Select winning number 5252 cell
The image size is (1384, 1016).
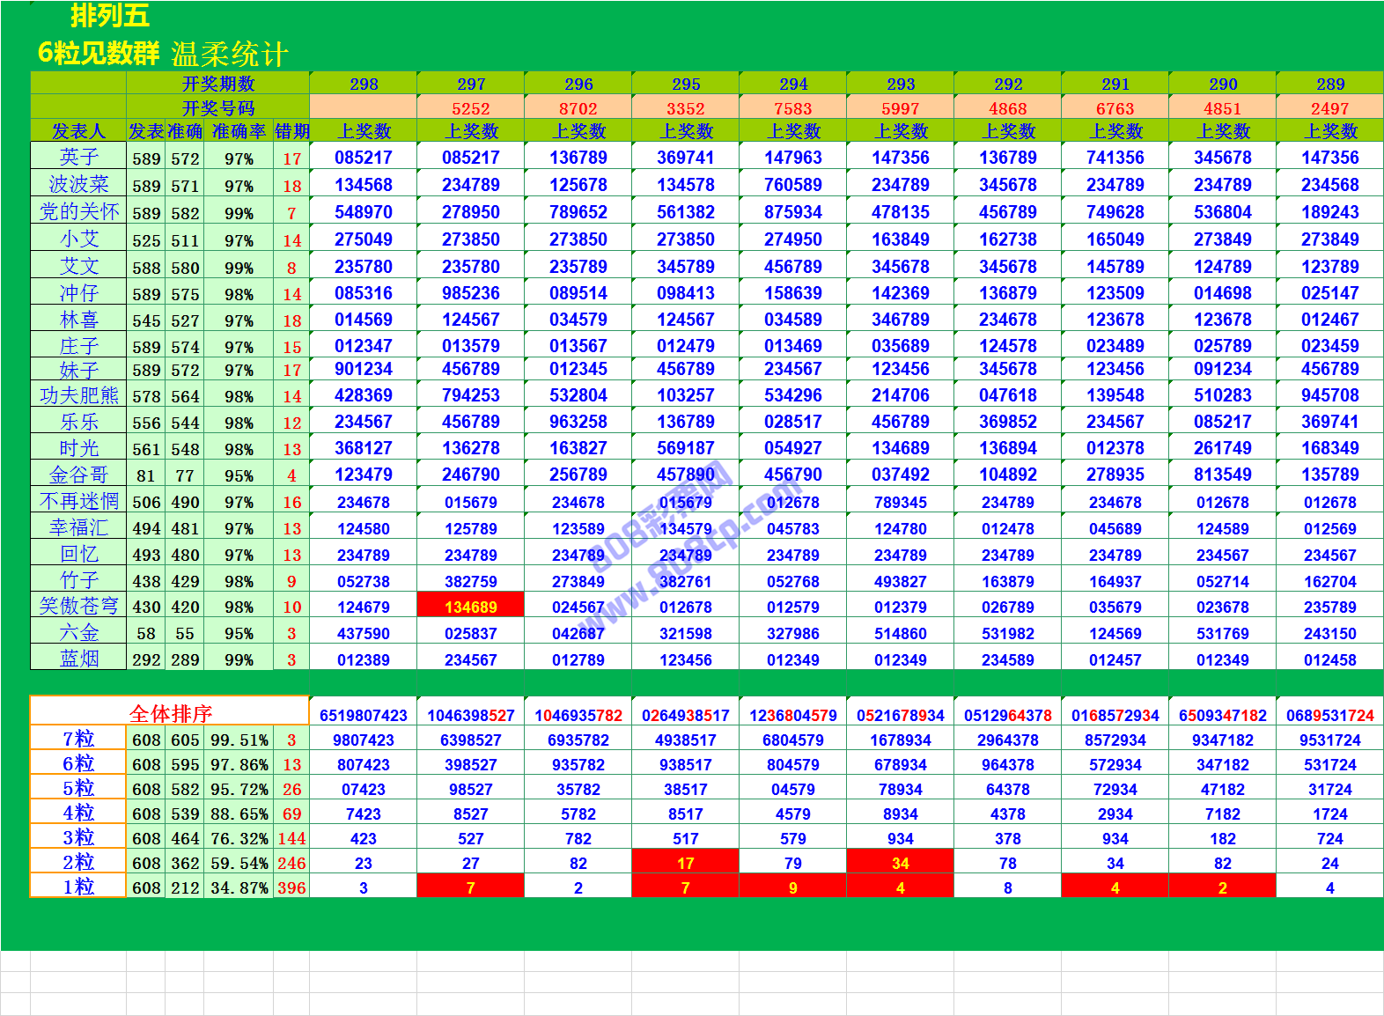tap(470, 108)
